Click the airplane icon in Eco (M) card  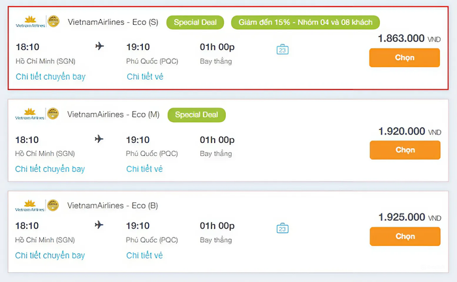(99, 139)
